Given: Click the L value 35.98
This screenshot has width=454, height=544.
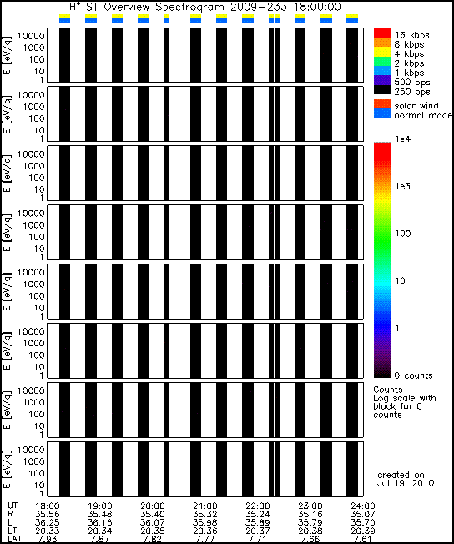Looking at the screenshot, I should point(205,522).
